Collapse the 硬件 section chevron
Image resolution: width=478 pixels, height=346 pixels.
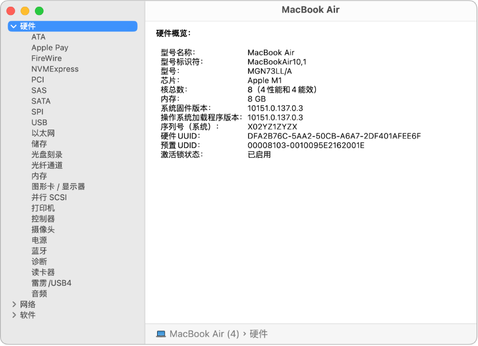pyautogui.click(x=13, y=26)
